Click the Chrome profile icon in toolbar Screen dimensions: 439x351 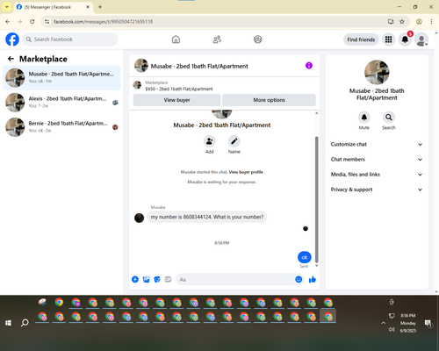(419, 22)
